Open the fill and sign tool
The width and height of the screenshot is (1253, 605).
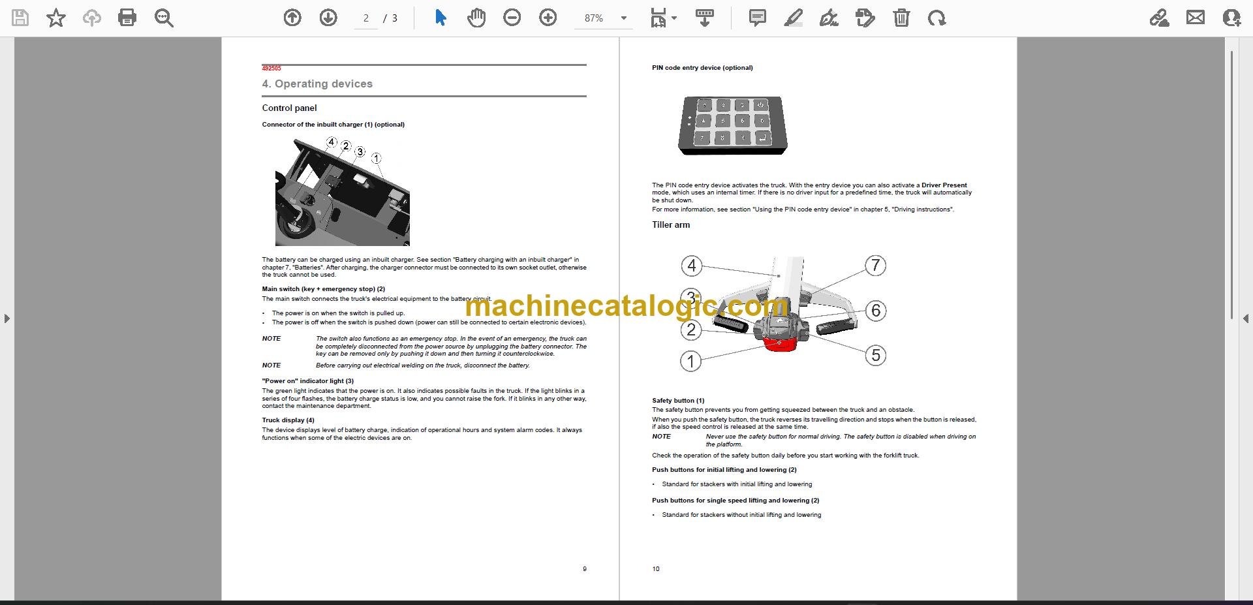tap(1159, 18)
